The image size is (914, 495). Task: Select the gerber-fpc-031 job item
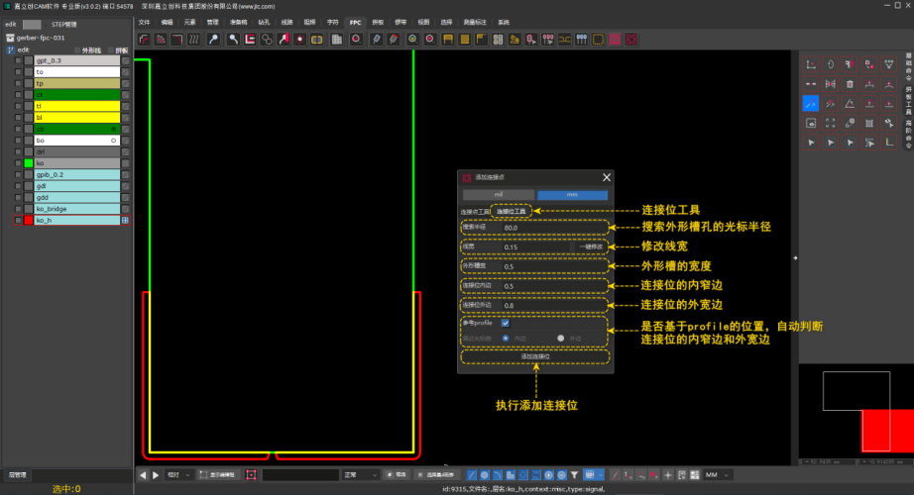tap(41, 38)
